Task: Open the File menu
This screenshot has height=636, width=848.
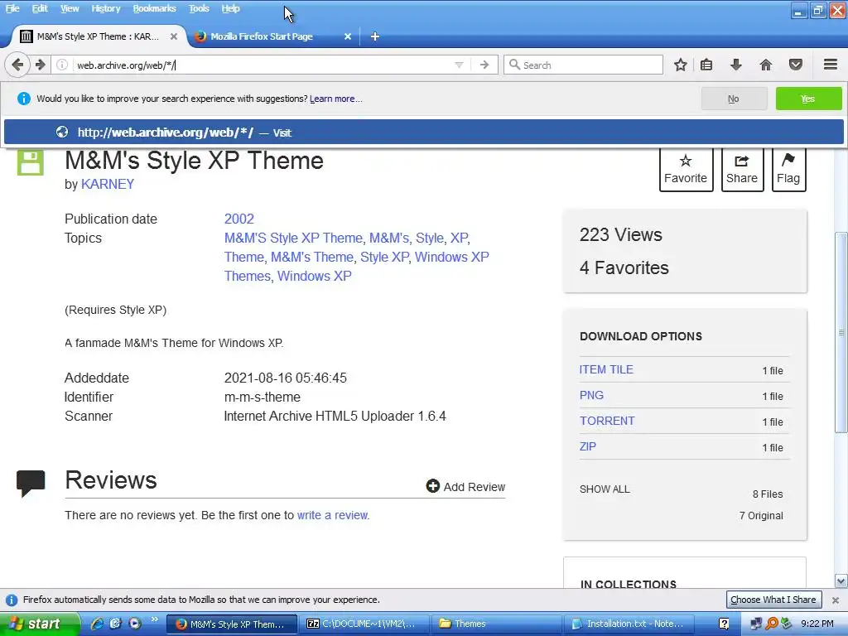Action: point(12,8)
